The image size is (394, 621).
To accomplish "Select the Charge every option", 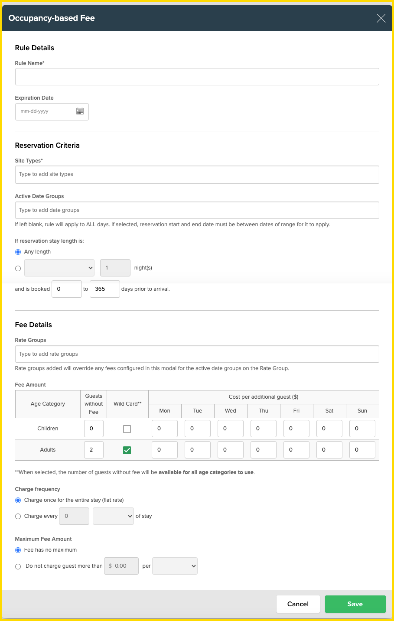I will point(18,516).
